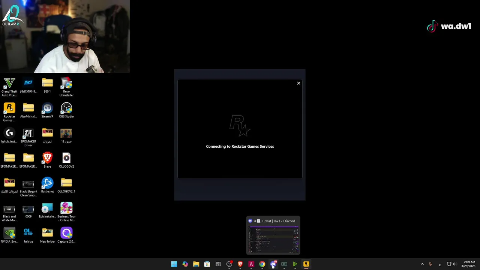
Task: Select the b9d75197 file icon
Action: 28,85
